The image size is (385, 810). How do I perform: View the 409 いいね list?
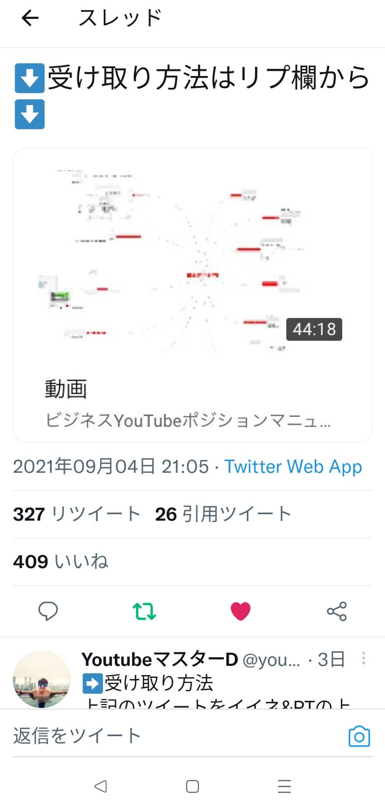(61, 561)
